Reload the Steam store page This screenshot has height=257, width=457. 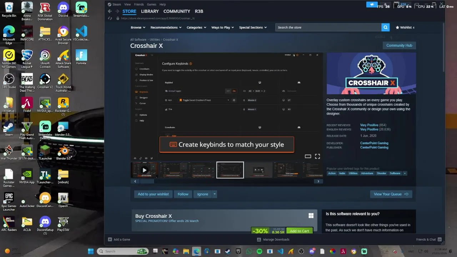point(110,18)
